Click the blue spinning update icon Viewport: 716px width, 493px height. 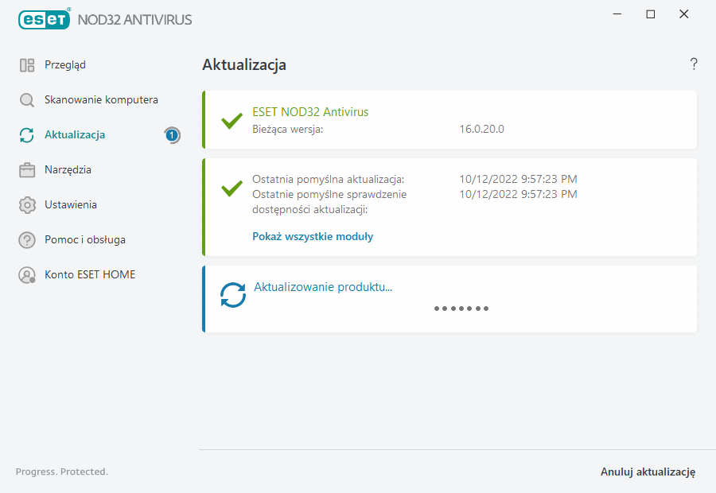pos(233,294)
